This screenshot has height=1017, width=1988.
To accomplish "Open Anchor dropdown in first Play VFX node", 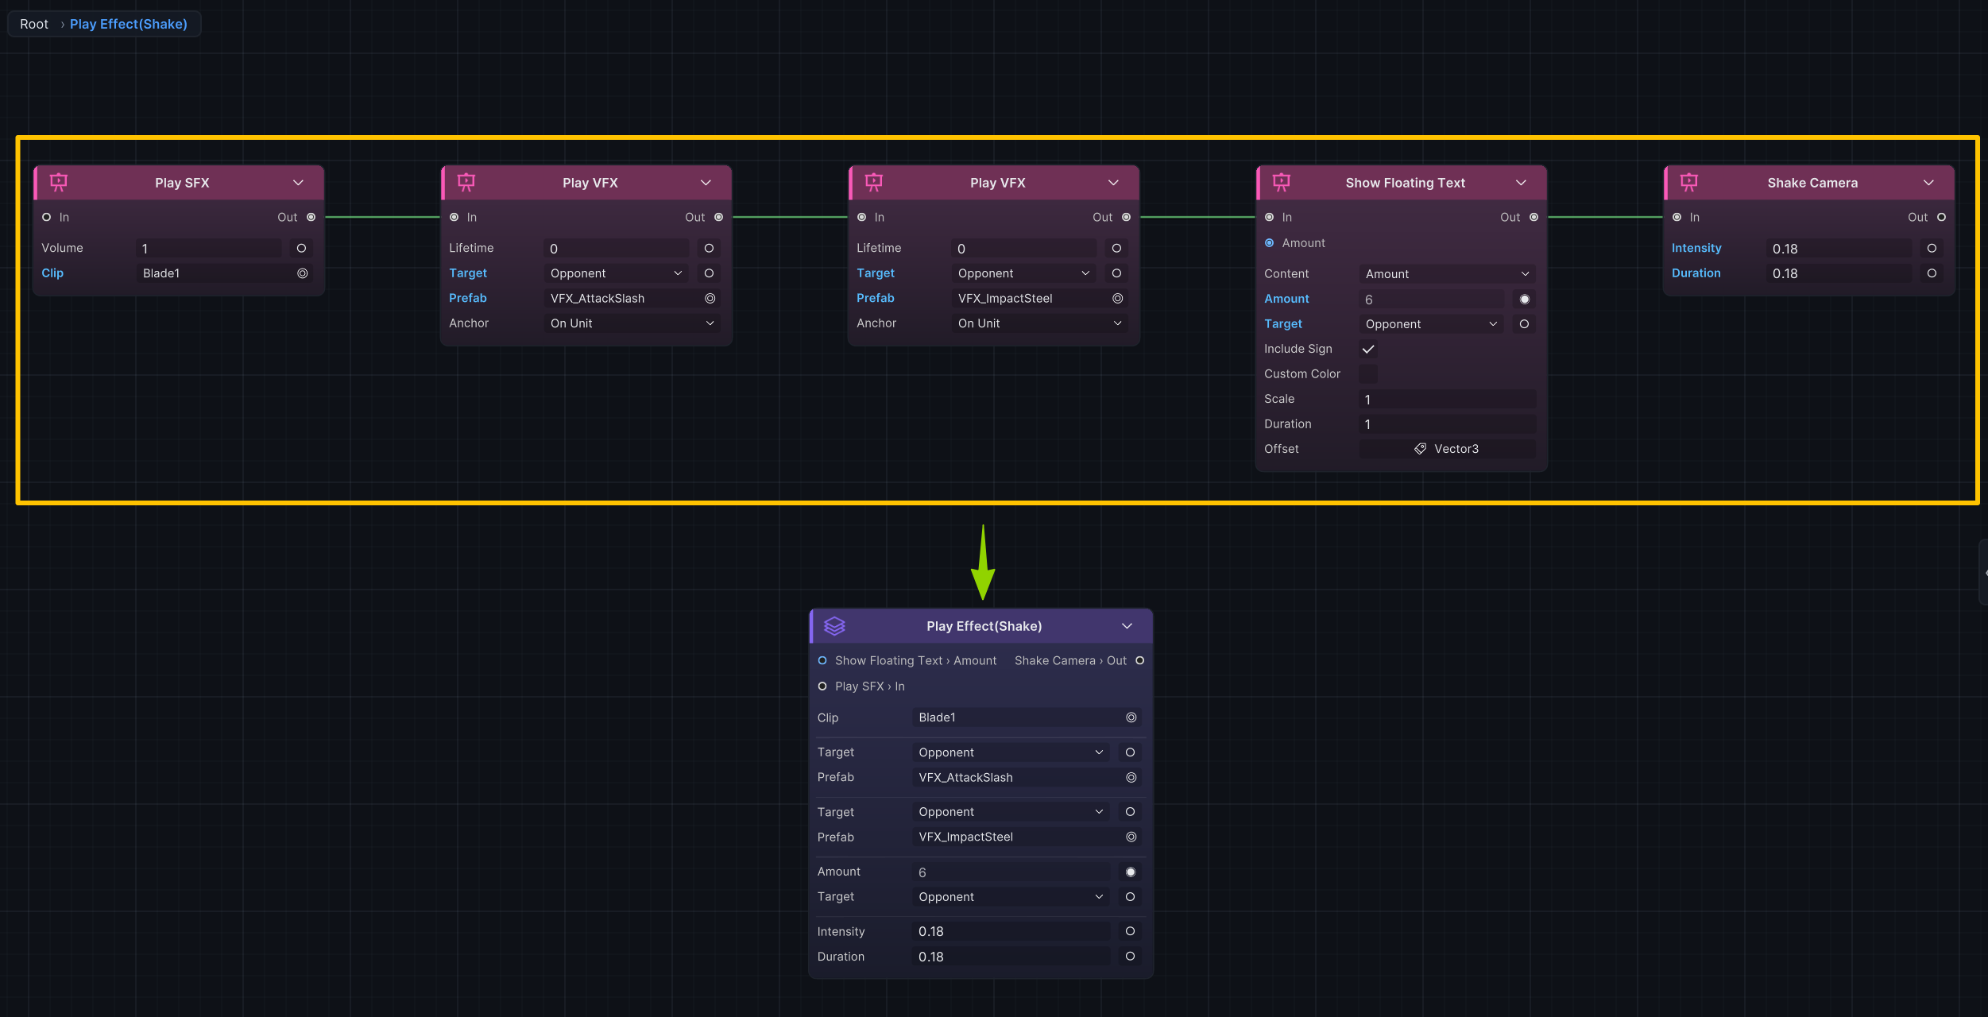I will (x=632, y=323).
